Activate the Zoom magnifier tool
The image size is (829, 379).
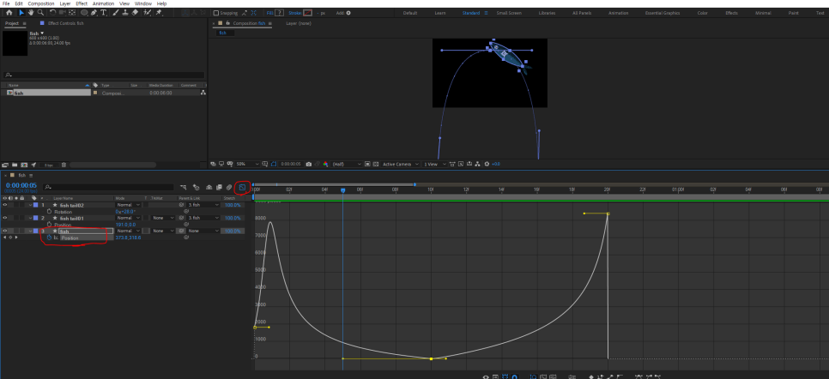pyautogui.click(x=40, y=12)
